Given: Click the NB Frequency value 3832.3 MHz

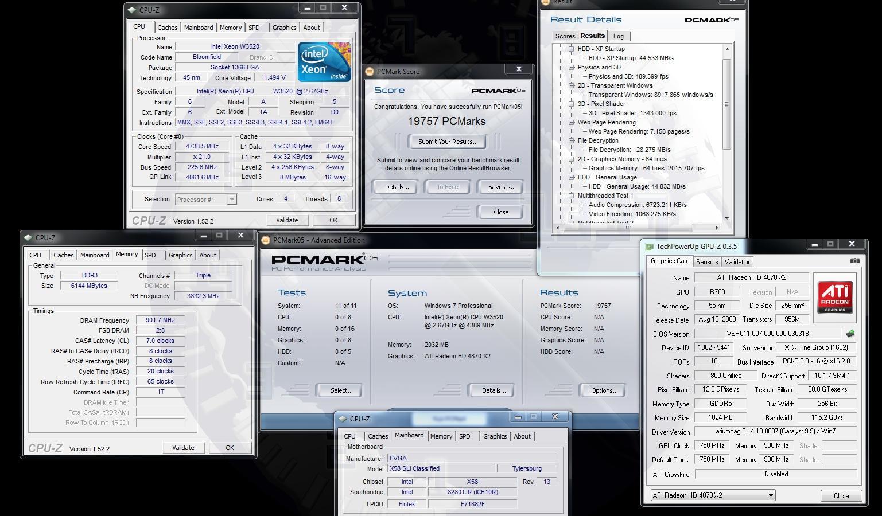Looking at the screenshot, I should pos(203,296).
